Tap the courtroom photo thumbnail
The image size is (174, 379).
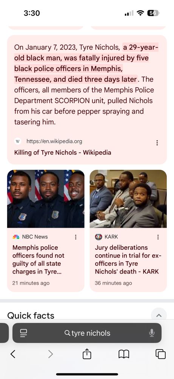[128, 199]
